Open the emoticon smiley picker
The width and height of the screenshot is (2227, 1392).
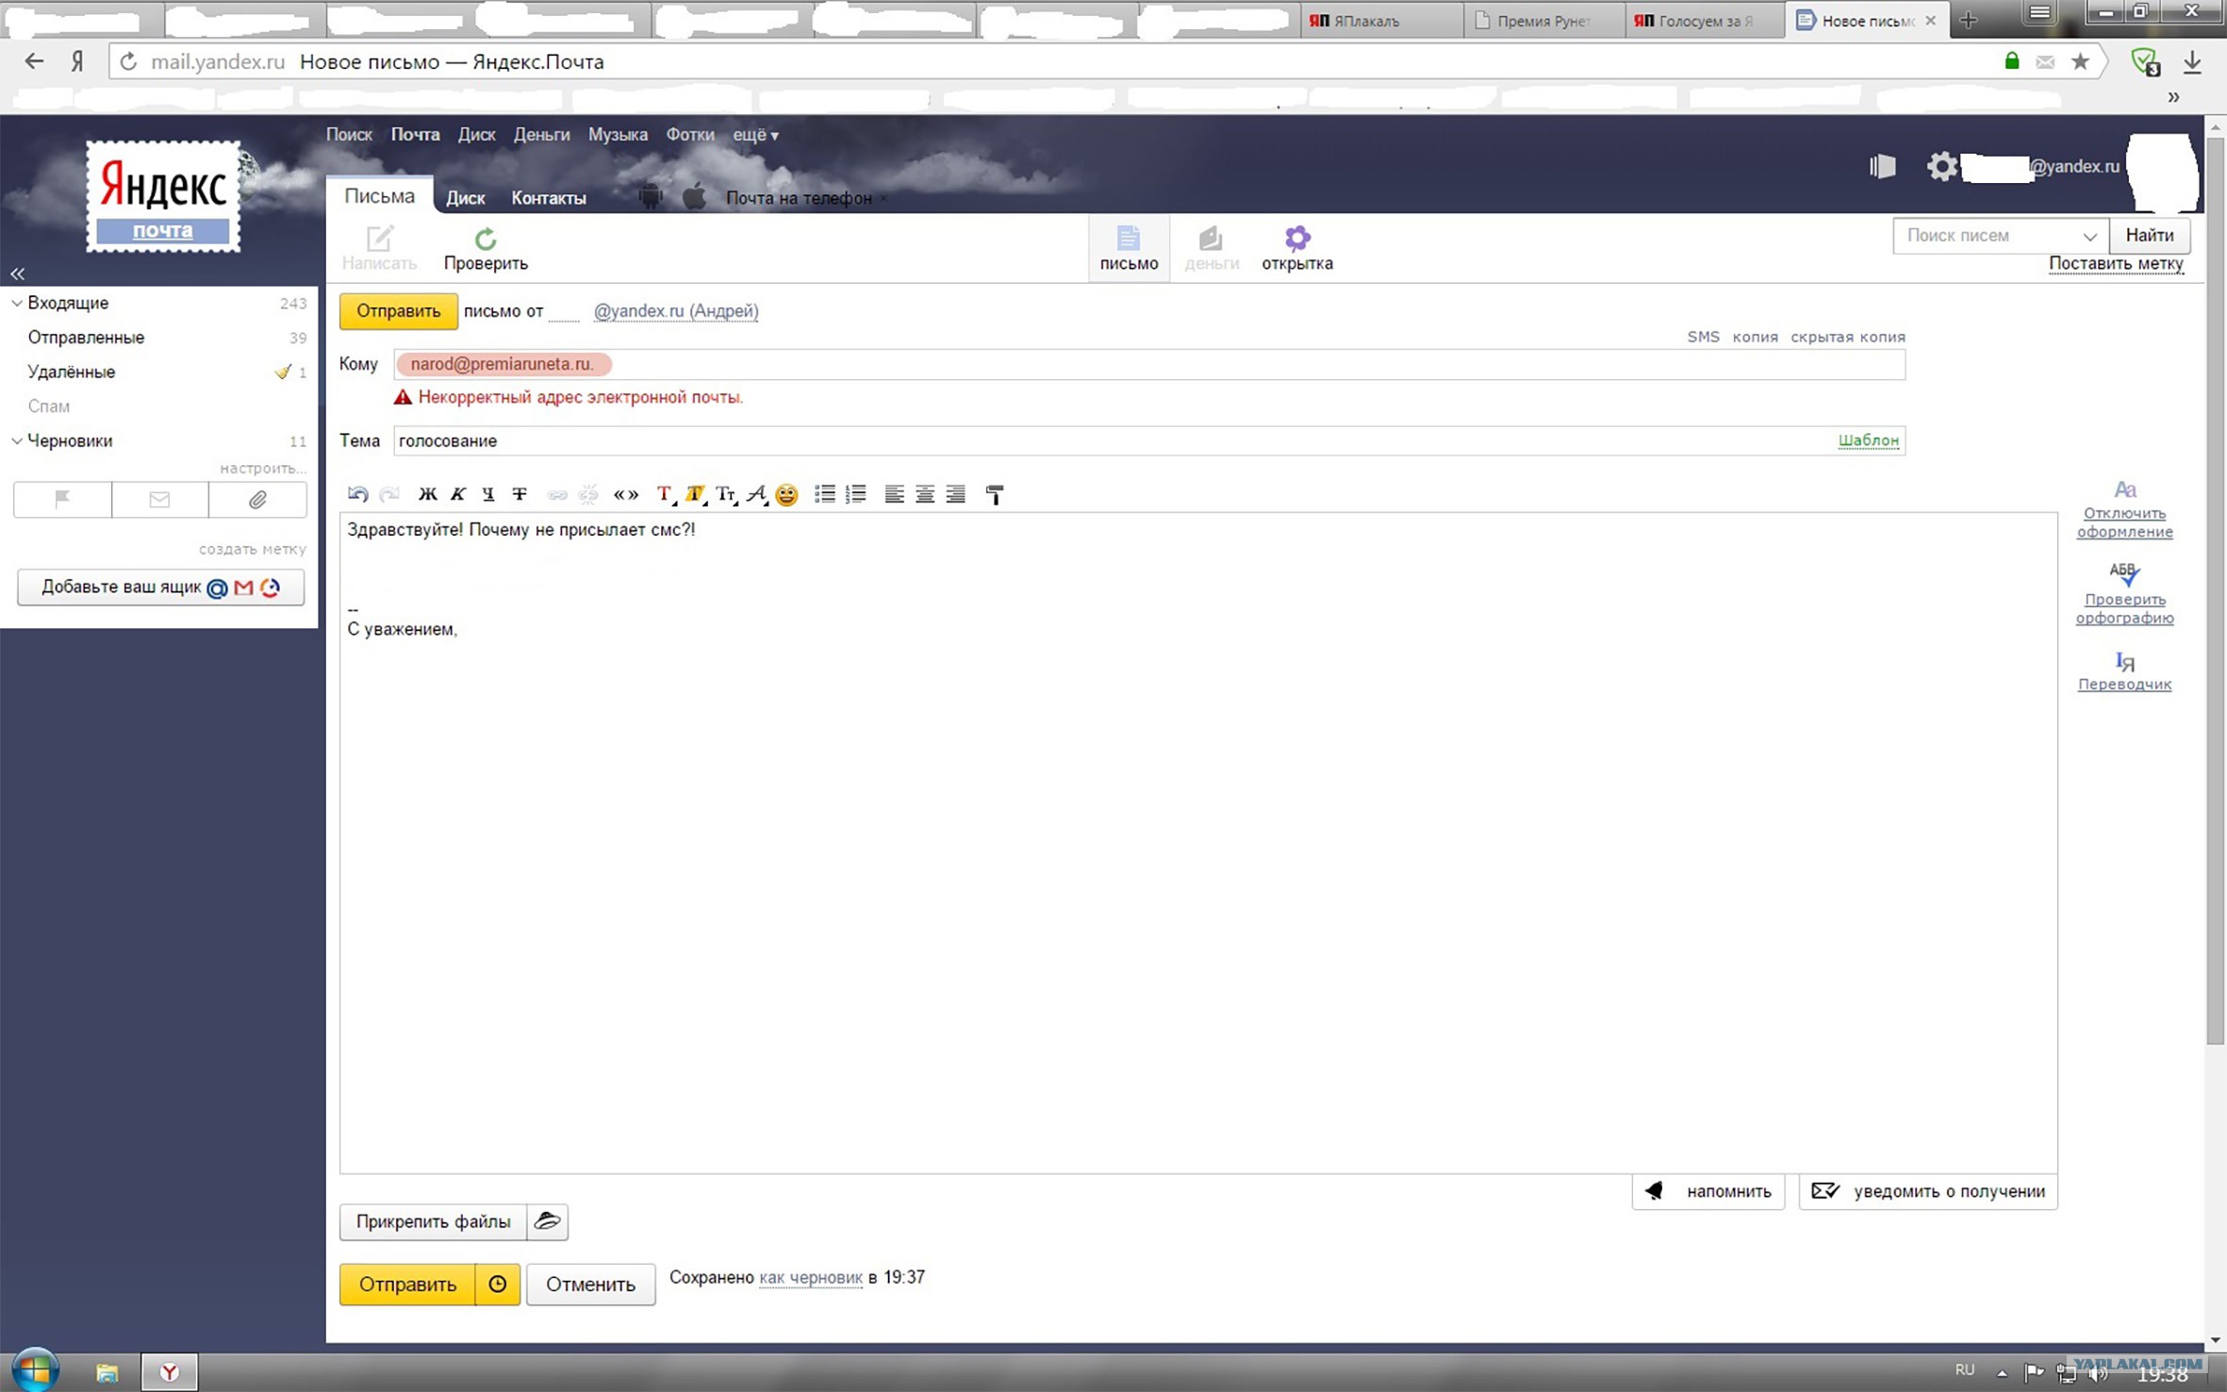(x=786, y=494)
